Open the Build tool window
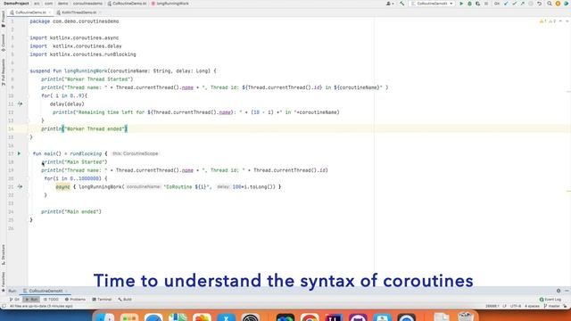571x321 pixels. pos(125,300)
